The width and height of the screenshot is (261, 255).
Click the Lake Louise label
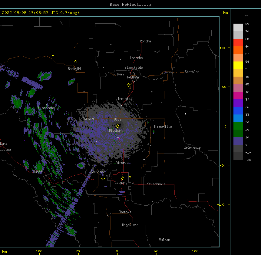(x=5, y=147)
